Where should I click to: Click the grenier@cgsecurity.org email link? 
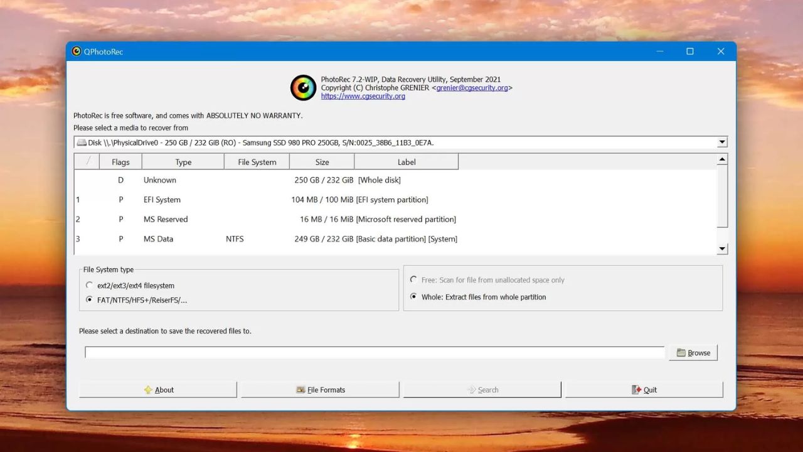point(472,88)
